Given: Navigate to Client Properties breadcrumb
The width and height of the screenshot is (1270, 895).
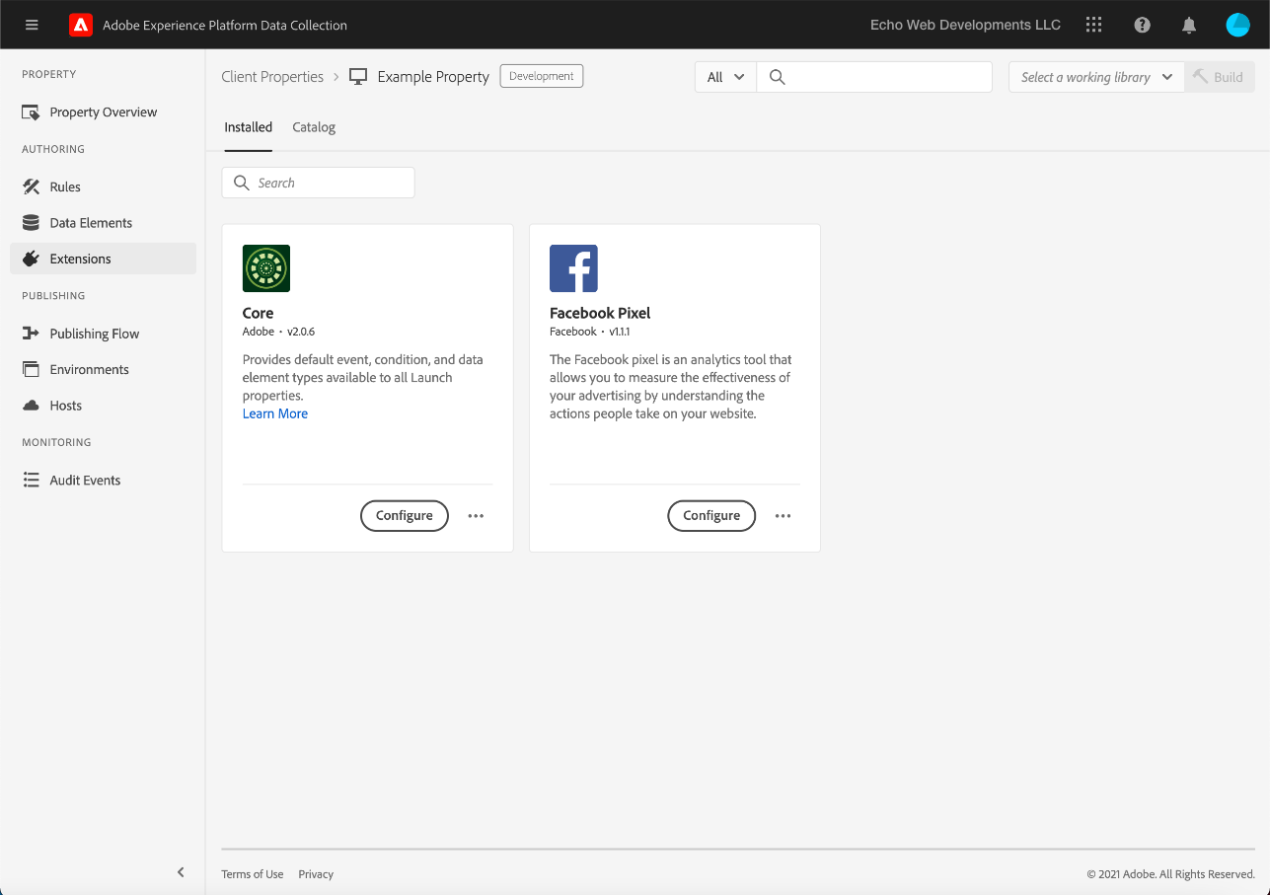Looking at the screenshot, I should (272, 77).
